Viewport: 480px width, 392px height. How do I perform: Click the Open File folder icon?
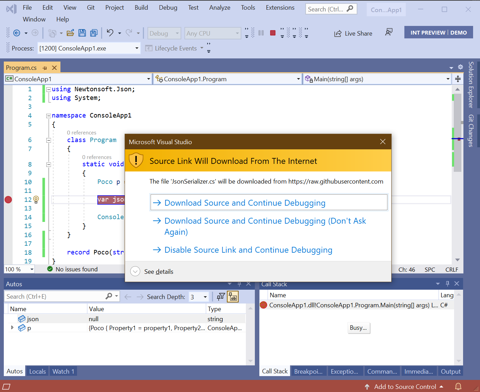pyautogui.click(x=70, y=33)
